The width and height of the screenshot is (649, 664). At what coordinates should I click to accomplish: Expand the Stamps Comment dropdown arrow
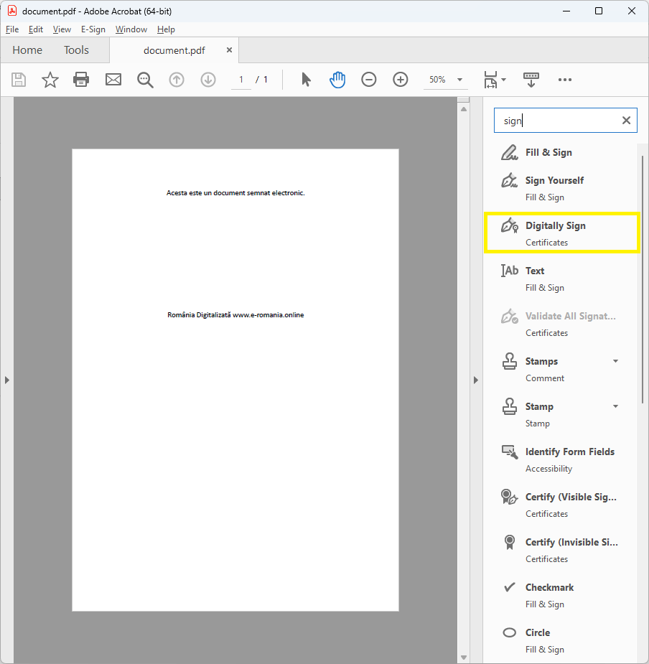(615, 362)
